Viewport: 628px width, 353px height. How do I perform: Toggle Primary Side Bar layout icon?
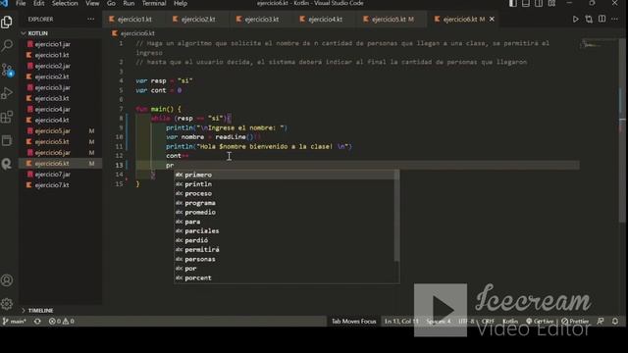tap(512, 4)
